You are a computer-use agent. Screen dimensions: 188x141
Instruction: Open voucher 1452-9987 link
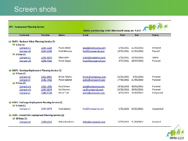46,77
